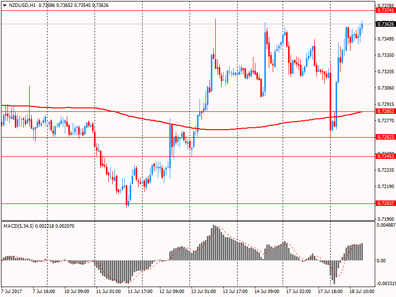396x297 pixels.
Task: Click the 18 Jul 10:00 time axis label
Action: [x=362, y=291]
